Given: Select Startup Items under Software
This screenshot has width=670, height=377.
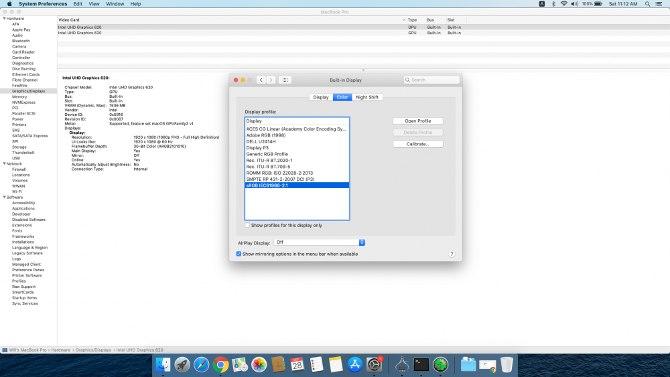Looking at the screenshot, I should click(x=24, y=297).
